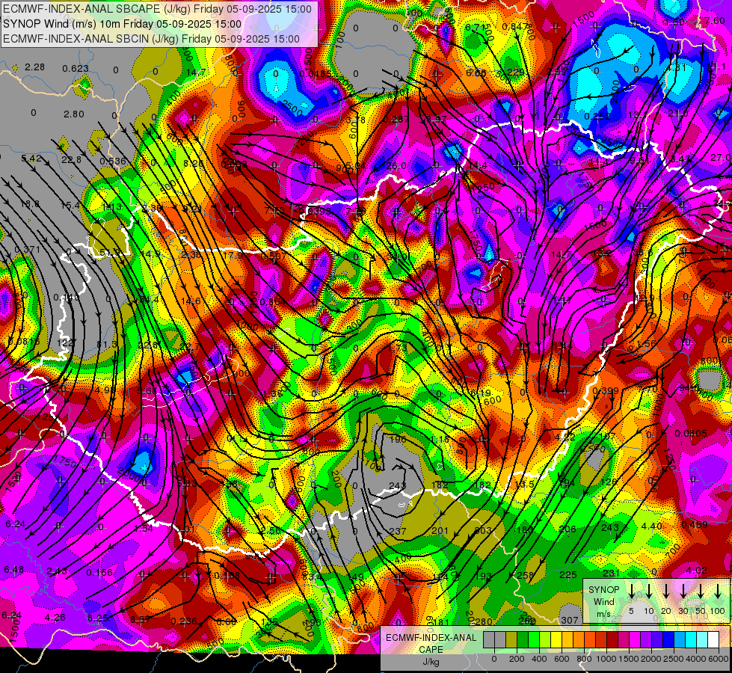Click the '27.0' map value

pyautogui.click(x=721, y=158)
